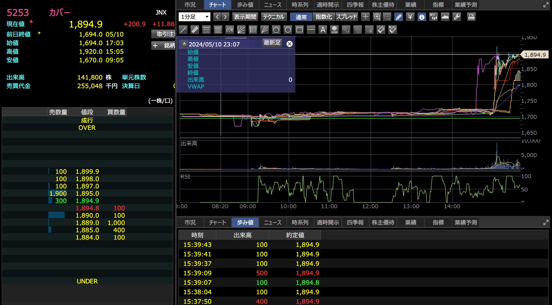Zoom in on the chart
This screenshot has width=552, height=305.
point(377,17)
